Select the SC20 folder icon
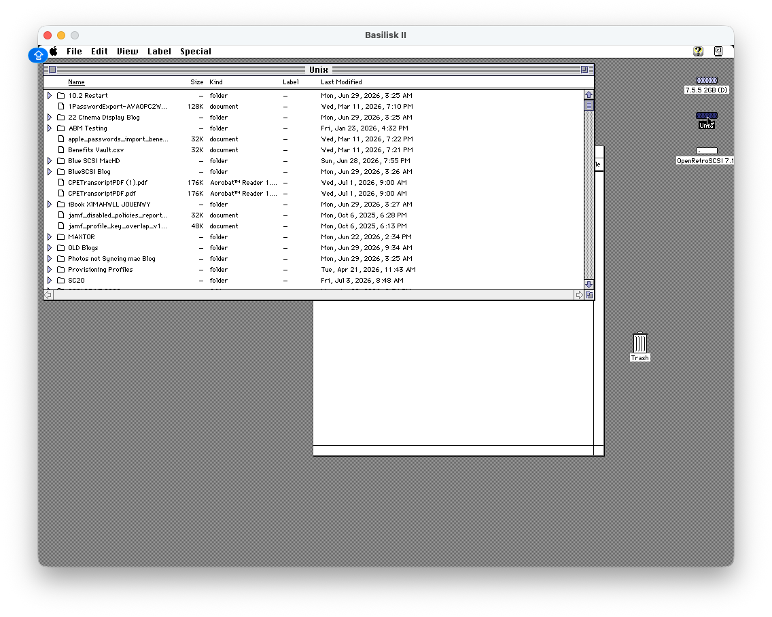The height and width of the screenshot is (617, 772). click(x=61, y=280)
